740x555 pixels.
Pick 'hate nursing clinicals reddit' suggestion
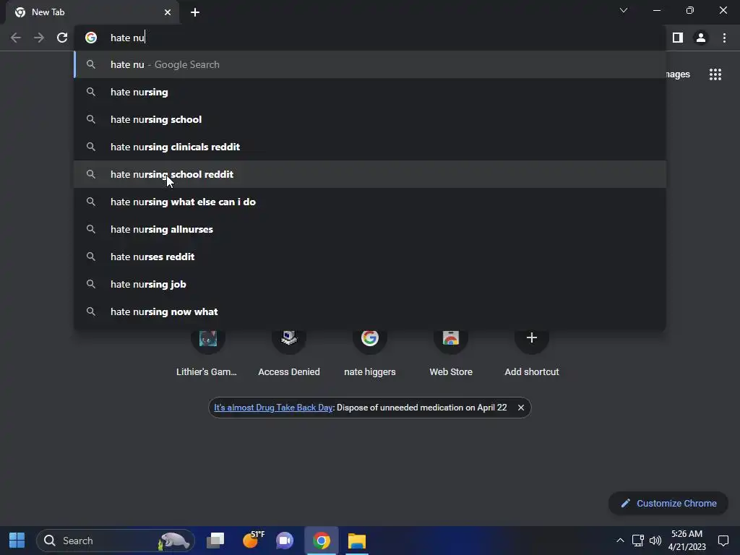pos(370,147)
